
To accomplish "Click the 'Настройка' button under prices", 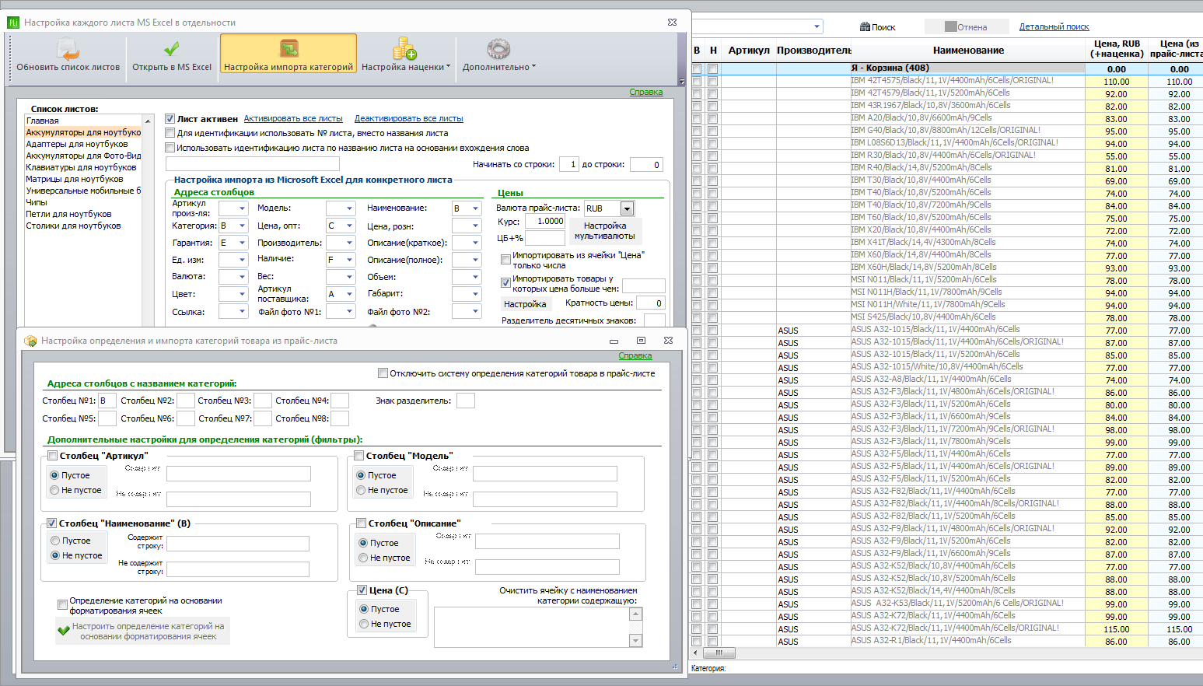I will tap(525, 304).
